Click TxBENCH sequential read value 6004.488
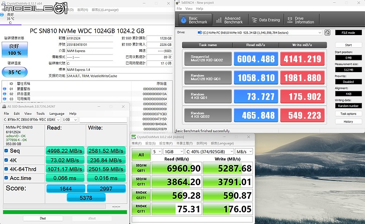This screenshot has width=365, height=224. (x=256, y=59)
